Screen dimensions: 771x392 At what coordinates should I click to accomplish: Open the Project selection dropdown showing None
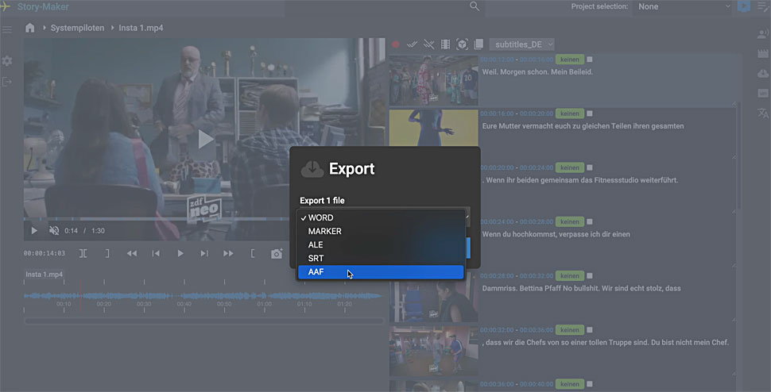pos(683,7)
